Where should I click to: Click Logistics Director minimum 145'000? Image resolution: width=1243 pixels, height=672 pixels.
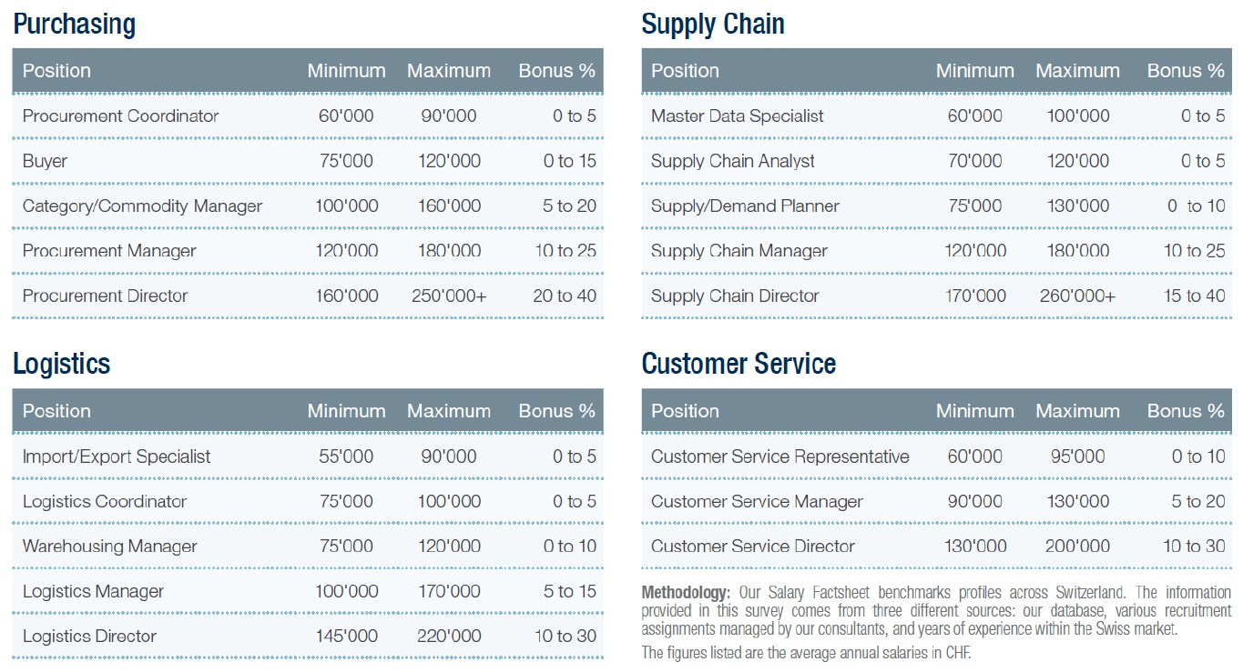[x=346, y=637]
